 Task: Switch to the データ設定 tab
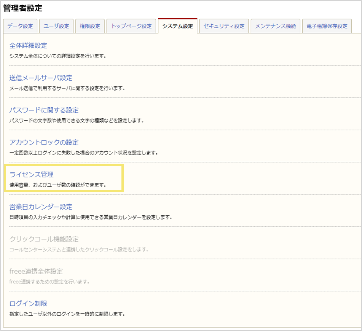[x=20, y=26]
